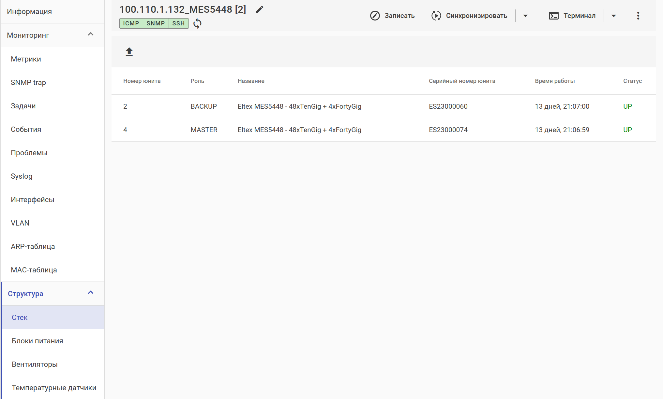The height and width of the screenshot is (399, 663).
Task: Open the three-dot more options menu
Action: point(638,16)
